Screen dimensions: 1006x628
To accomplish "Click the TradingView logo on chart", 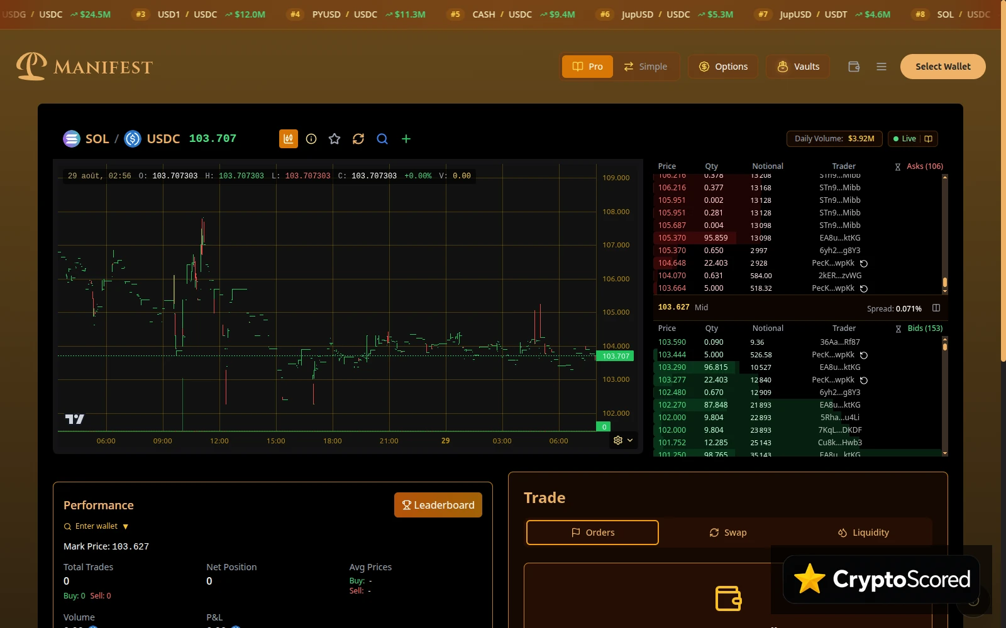I will pyautogui.click(x=74, y=419).
